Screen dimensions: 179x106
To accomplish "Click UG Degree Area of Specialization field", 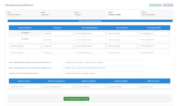I will point(89,33).
